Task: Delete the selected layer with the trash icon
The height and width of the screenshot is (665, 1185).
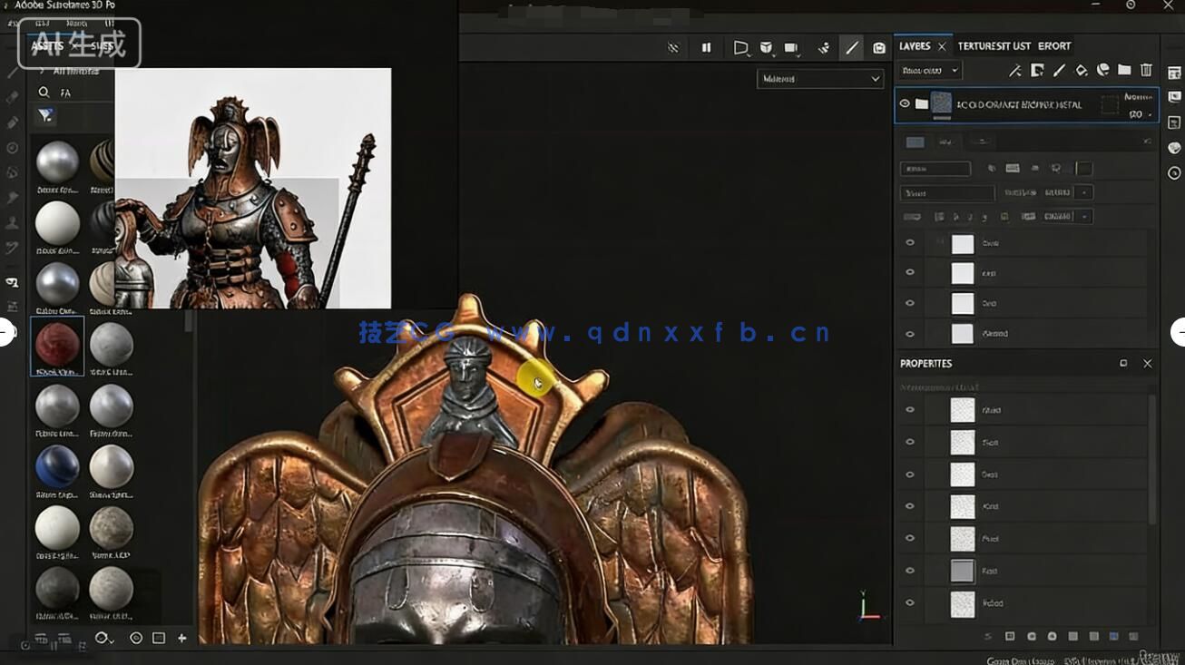Action: [x=1145, y=70]
